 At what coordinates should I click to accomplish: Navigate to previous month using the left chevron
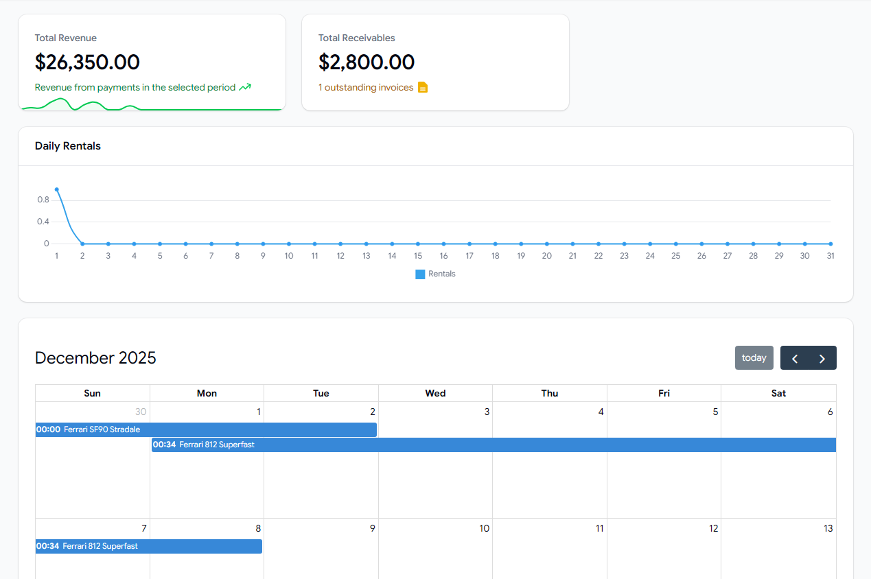[x=795, y=357]
